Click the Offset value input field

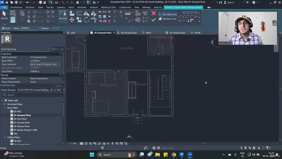pos(28,28)
